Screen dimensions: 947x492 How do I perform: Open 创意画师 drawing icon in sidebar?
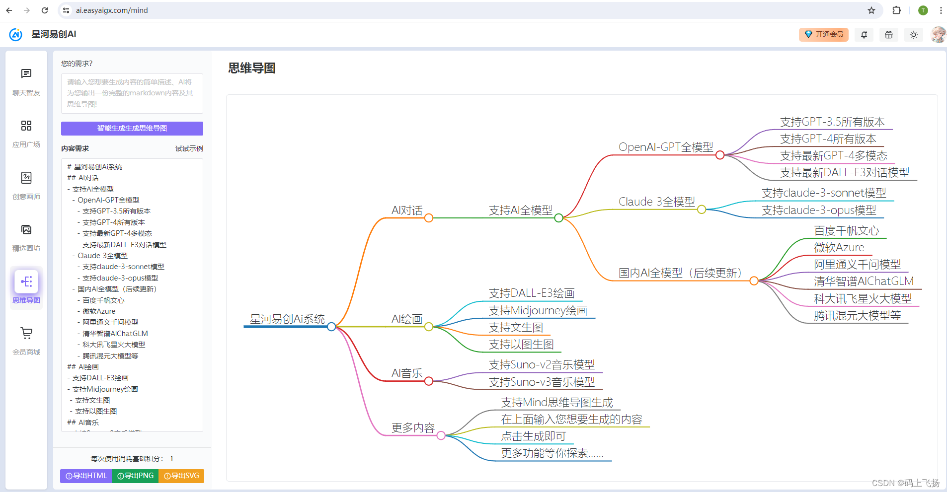(x=26, y=178)
